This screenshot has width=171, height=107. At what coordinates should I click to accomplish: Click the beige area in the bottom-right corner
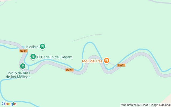coord(167,100)
